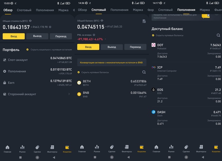Open Пополнения tab in second screen
Viewport: 222px width, 161px height.
pyautogui.click(x=119, y=10)
